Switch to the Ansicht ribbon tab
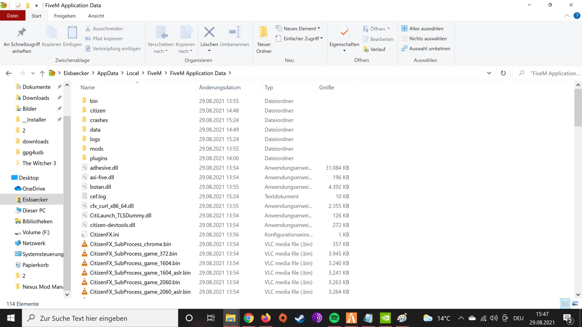The width and height of the screenshot is (582, 327). click(x=96, y=16)
